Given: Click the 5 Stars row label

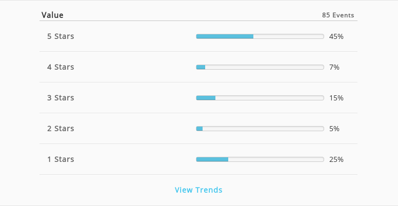Looking at the screenshot, I should pyautogui.click(x=61, y=36).
